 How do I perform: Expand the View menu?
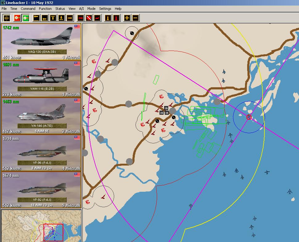click(72, 9)
